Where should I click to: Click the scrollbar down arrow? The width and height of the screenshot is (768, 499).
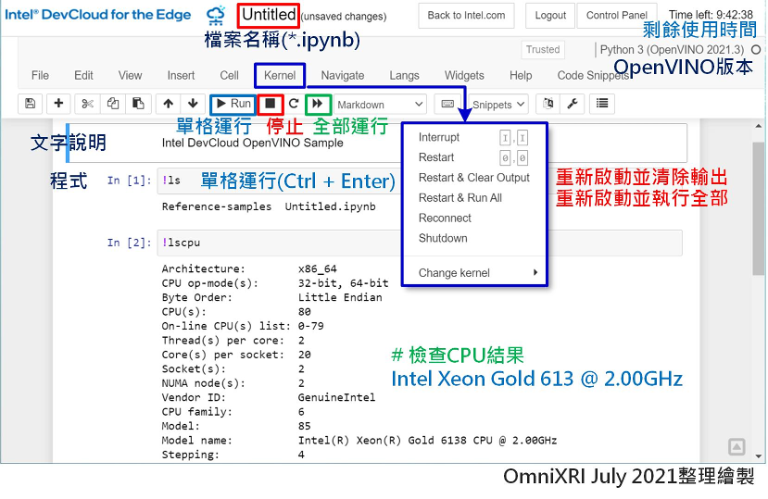click(759, 455)
